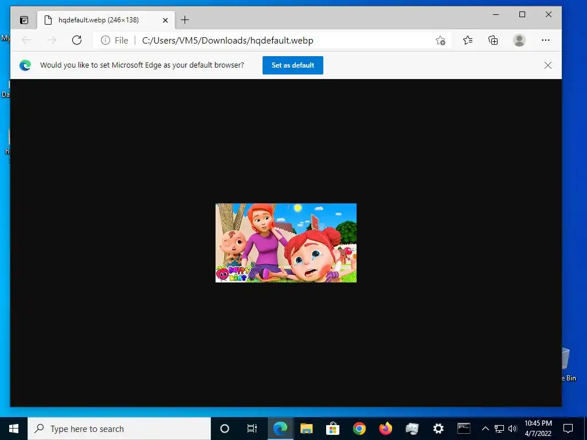Open a new tab with plus button
The image size is (587, 440).
185,20
